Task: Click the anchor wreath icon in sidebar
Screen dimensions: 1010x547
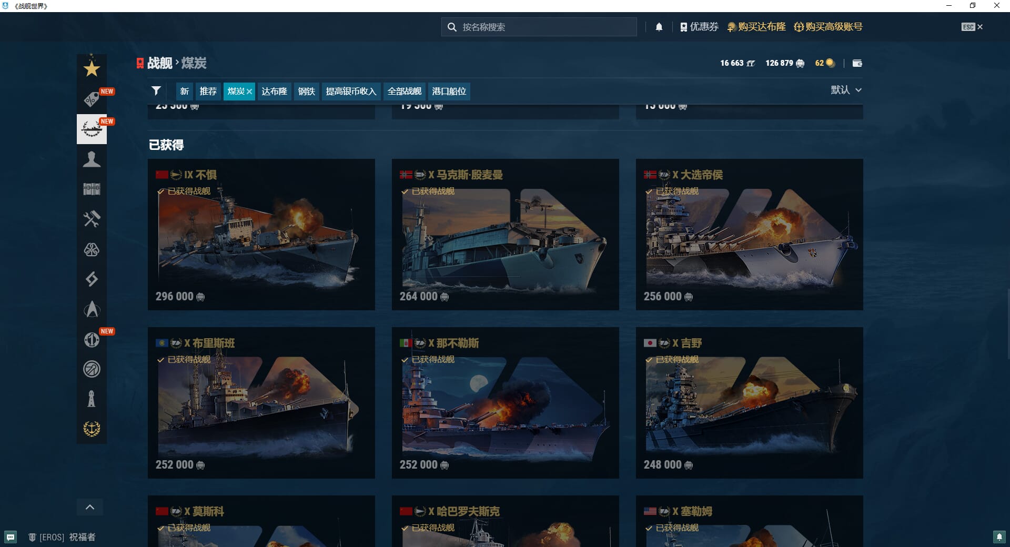Action: point(92,429)
